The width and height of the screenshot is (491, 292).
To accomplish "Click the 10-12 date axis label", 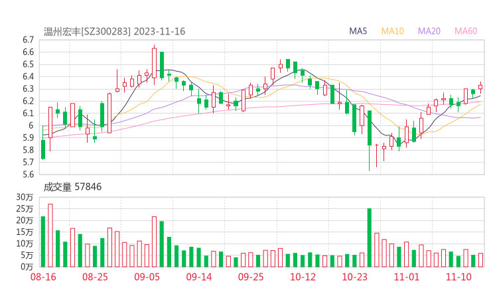I will click(303, 277).
